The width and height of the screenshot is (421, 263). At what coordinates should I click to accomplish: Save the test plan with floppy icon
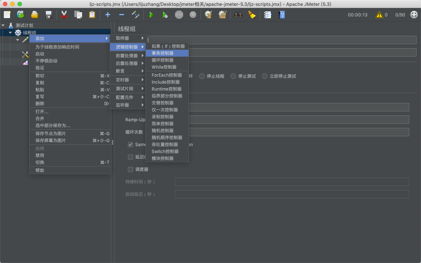coord(49,15)
